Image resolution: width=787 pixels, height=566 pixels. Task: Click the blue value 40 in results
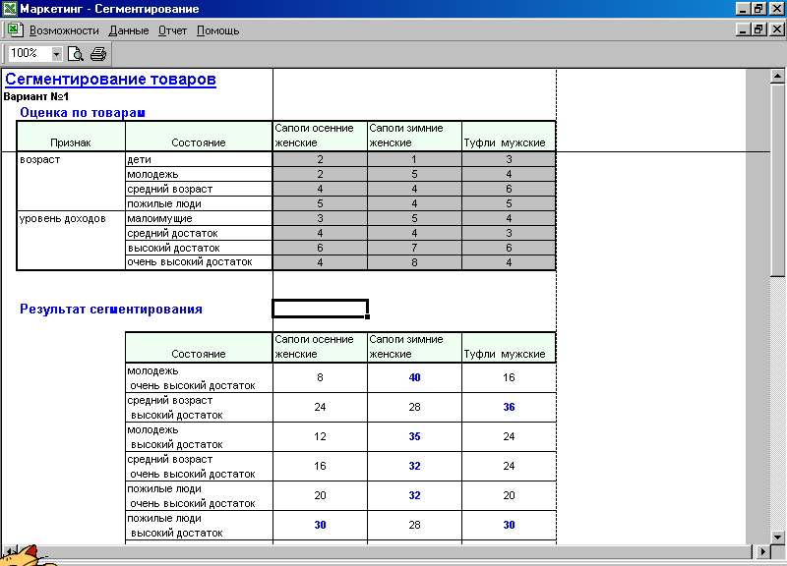(x=414, y=377)
